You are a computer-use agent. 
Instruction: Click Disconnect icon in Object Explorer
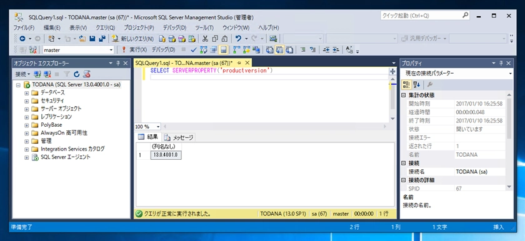tap(47, 74)
